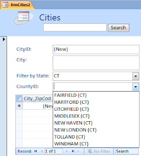Select MIDDLESEX (CT) from the list
Screen dimensions: 141x156
(x=96, y=116)
